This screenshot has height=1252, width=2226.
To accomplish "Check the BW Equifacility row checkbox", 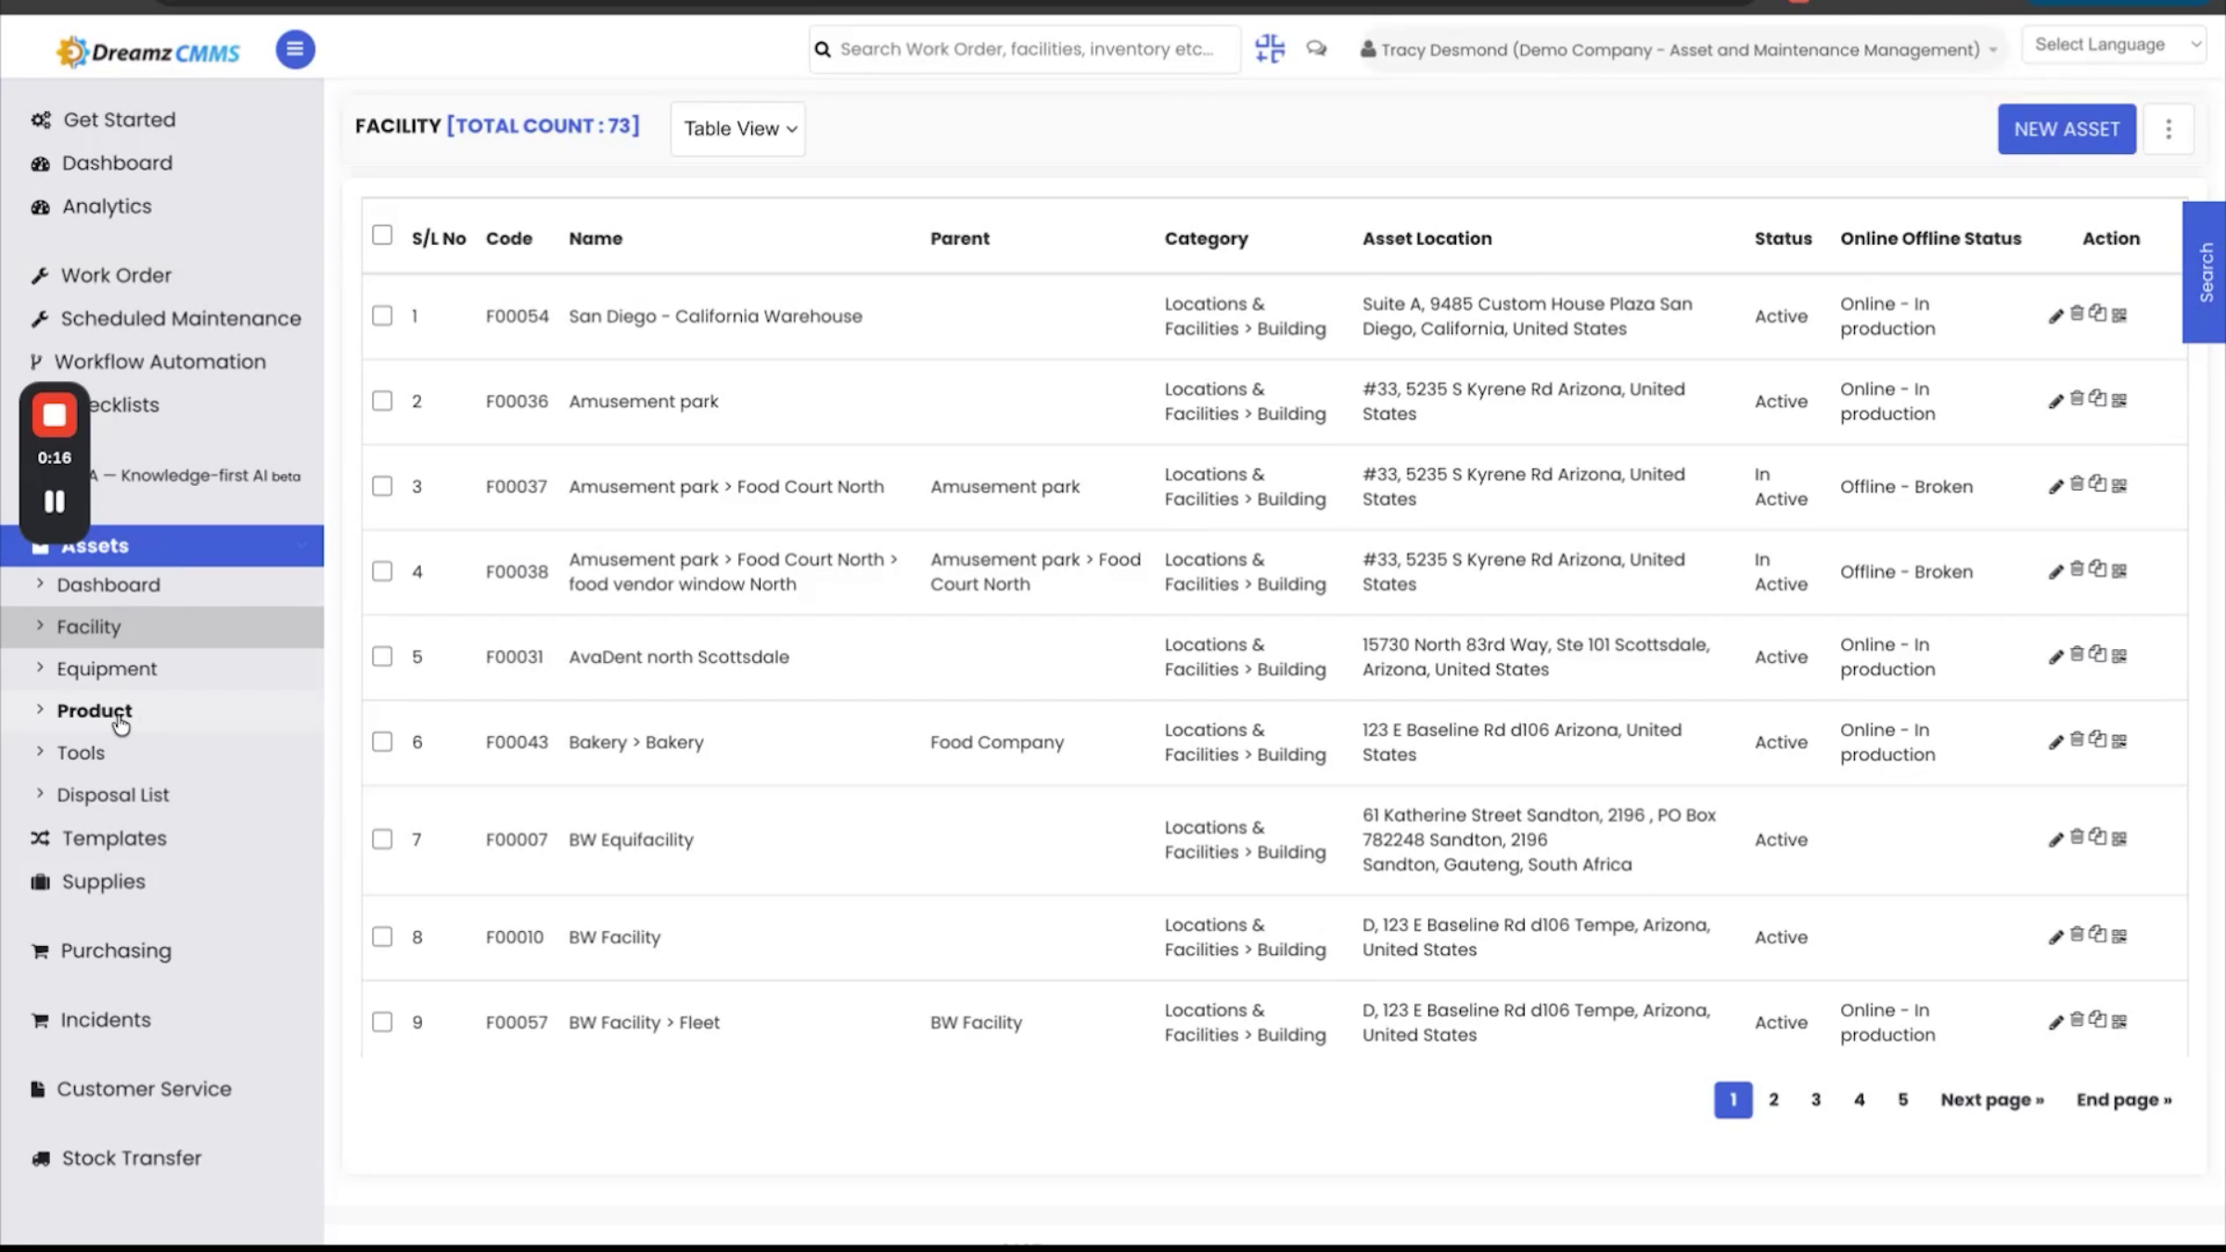I will coord(382,839).
